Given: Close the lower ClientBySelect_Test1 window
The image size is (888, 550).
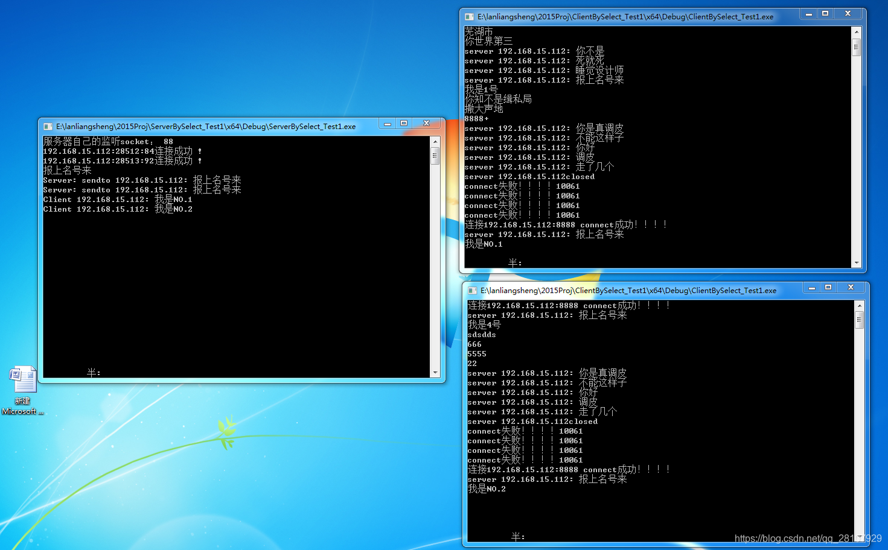Looking at the screenshot, I should coord(851,288).
